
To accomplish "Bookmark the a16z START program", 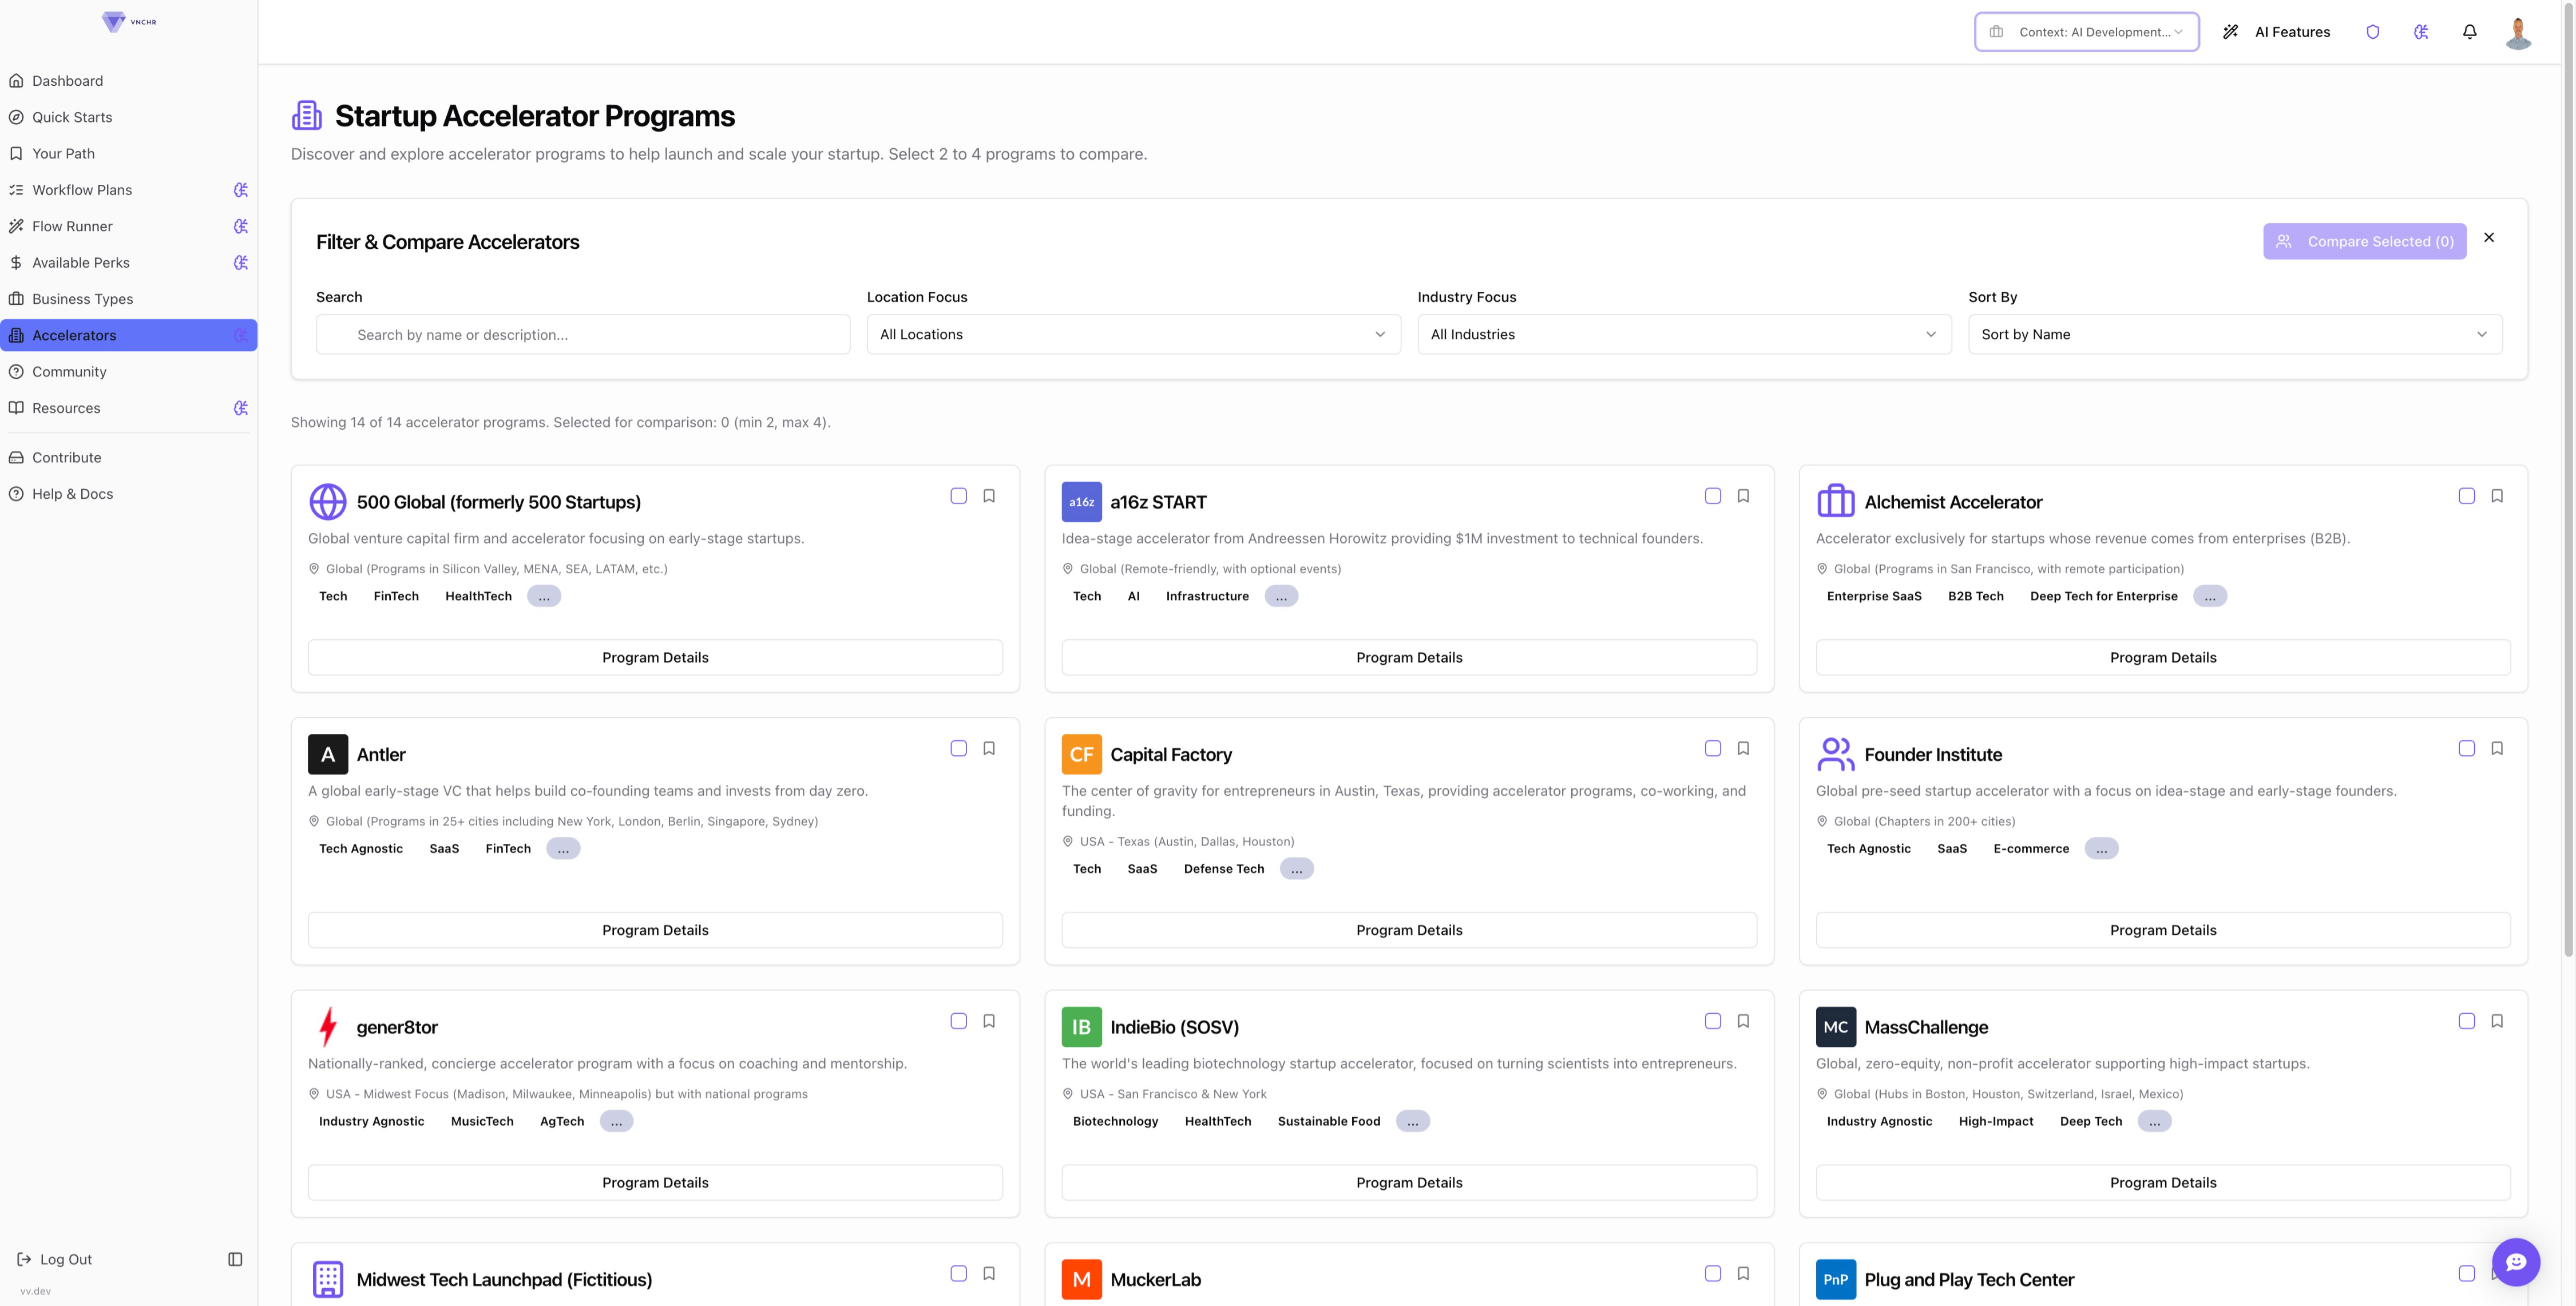I will click(1743, 496).
